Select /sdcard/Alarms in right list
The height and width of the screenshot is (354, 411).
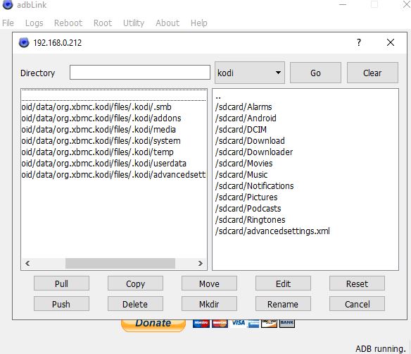(x=305, y=107)
